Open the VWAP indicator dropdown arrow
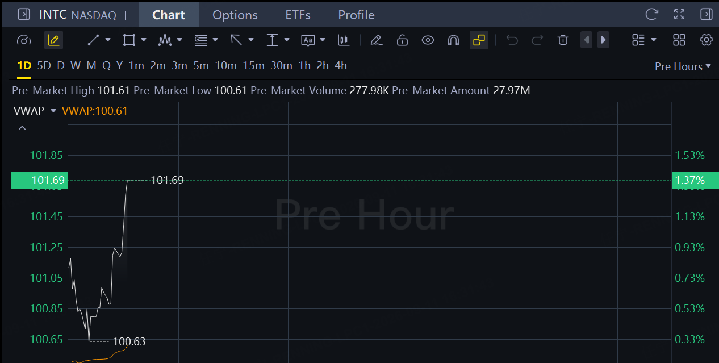The height and width of the screenshot is (363, 719). tap(53, 111)
